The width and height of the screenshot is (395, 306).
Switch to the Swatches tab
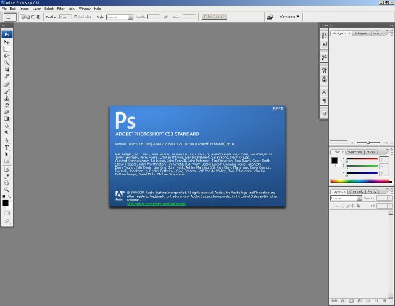pyautogui.click(x=355, y=151)
